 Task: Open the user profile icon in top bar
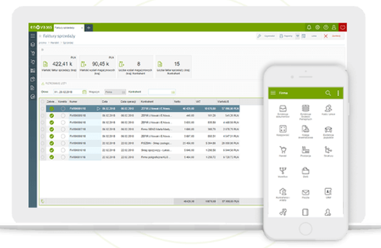tap(334, 27)
